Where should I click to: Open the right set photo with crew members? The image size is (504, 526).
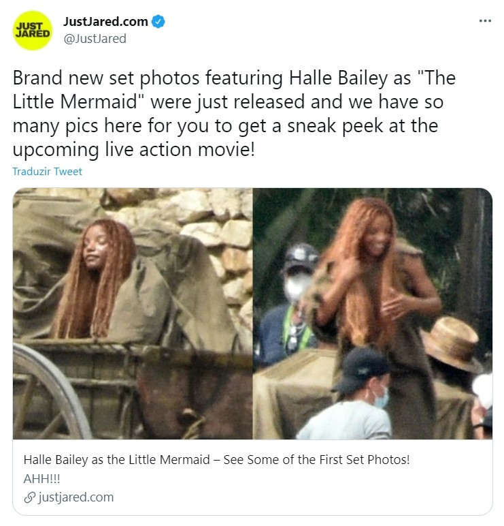pos(373,313)
